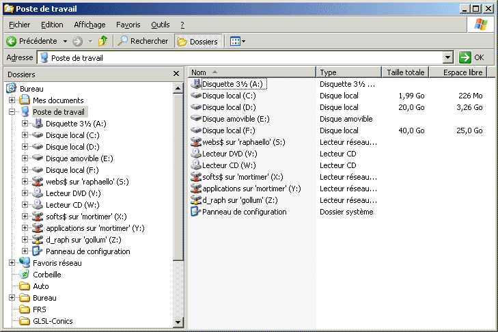Close the Dossiers panel with X

pyautogui.click(x=176, y=74)
